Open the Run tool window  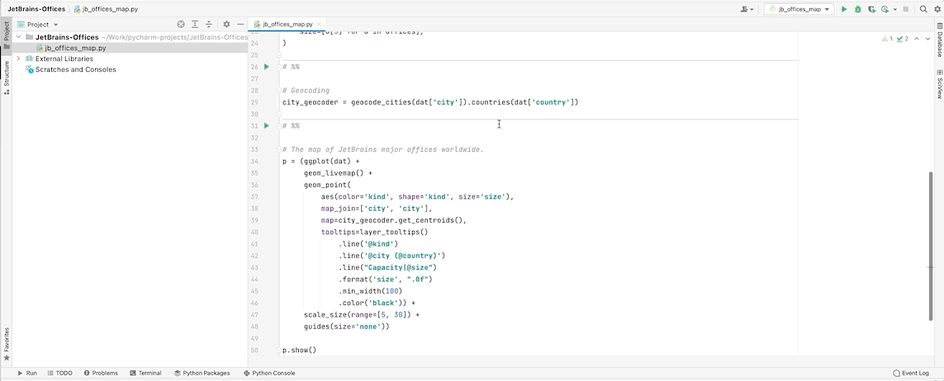tap(27, 374)
